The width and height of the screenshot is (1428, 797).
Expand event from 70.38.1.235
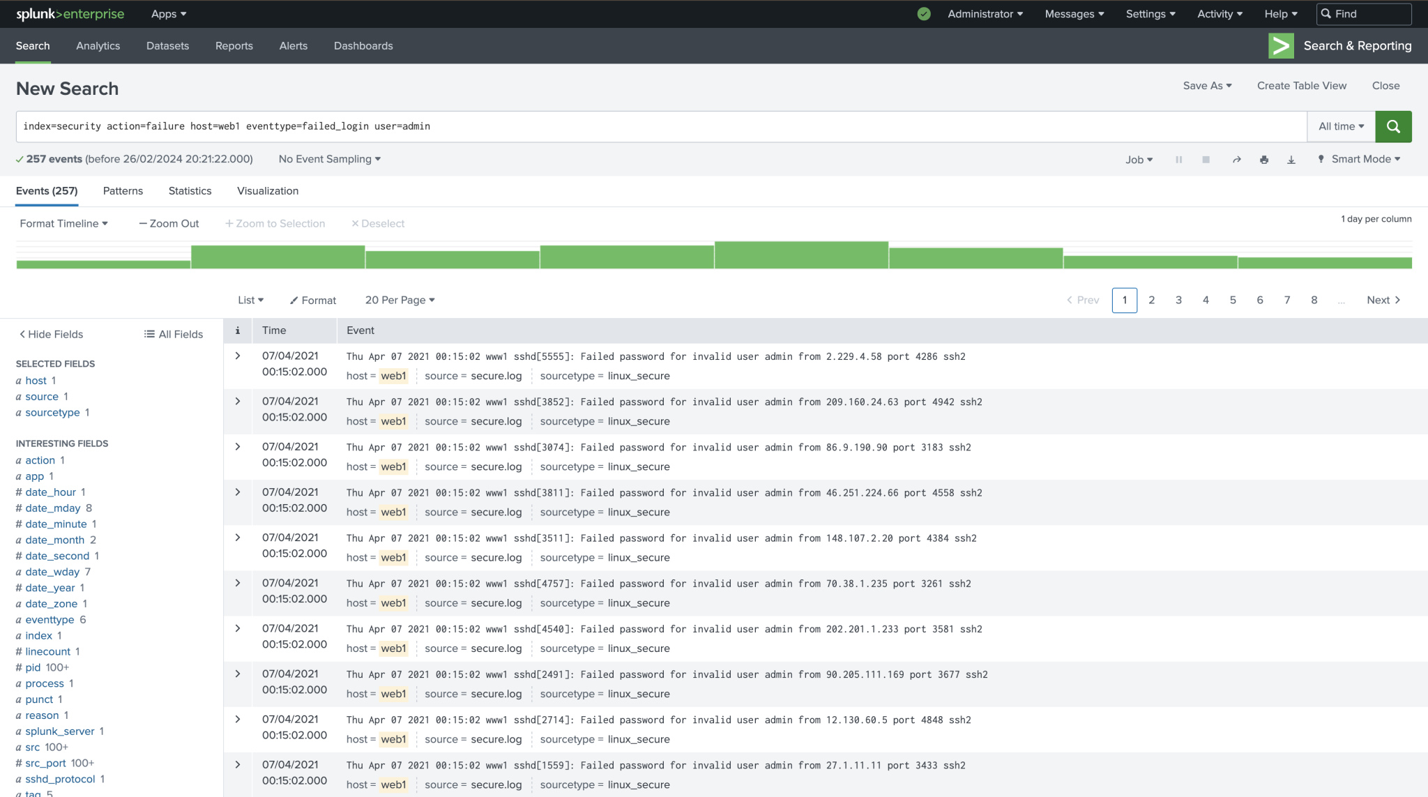click(x=238, y=582)
